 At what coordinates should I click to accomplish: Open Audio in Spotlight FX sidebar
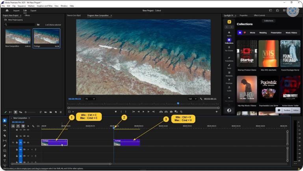pyautogui.click(x=229, y=89)
